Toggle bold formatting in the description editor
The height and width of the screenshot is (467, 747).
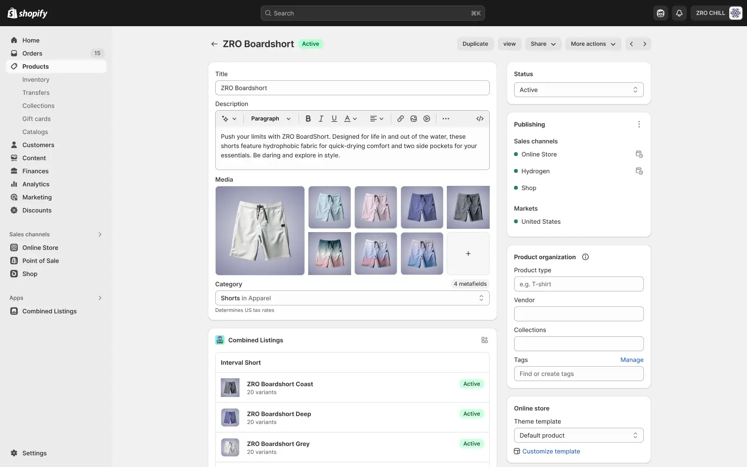point(308,118)
